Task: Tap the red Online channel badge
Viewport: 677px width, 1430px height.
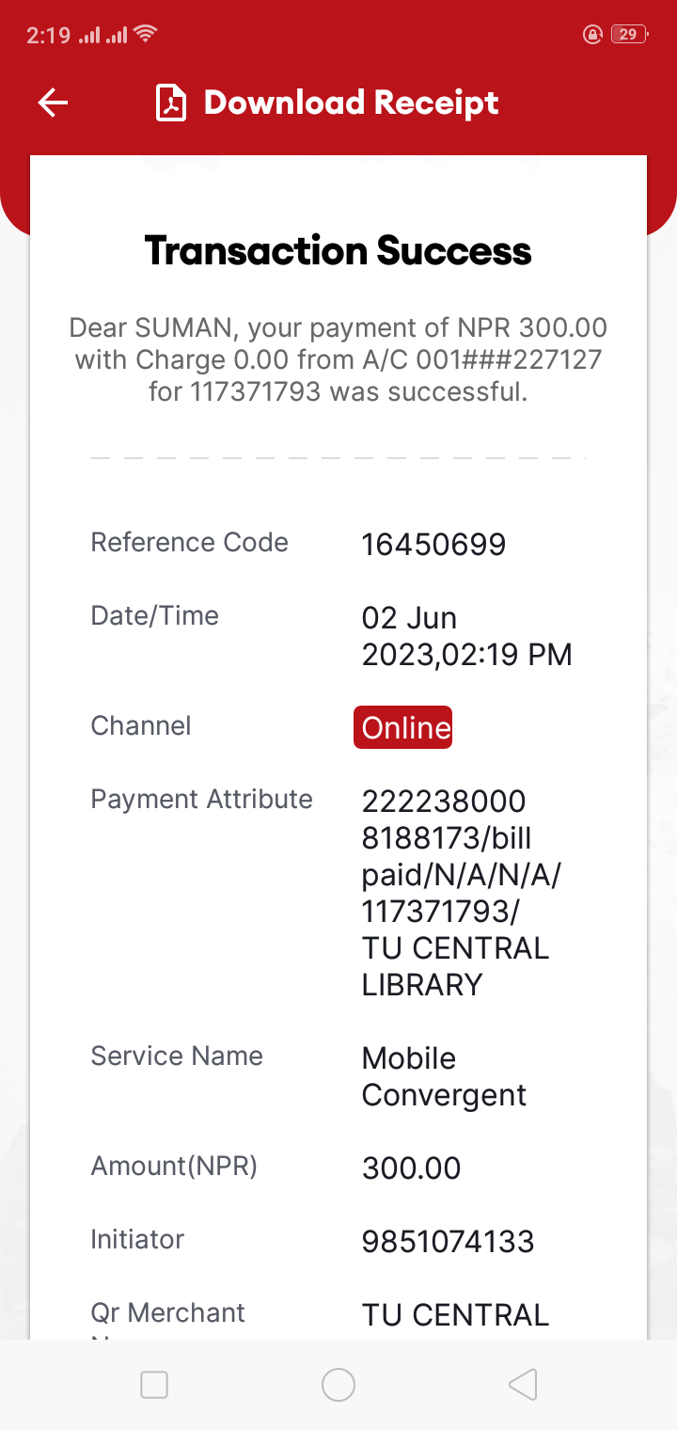Action: coord(402,727)
